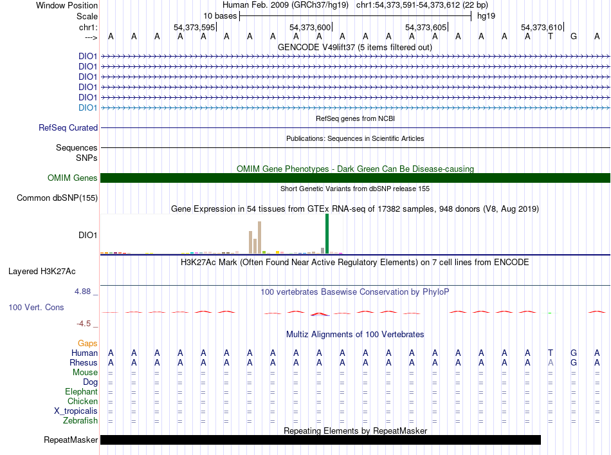Click the dark green OMIM Genes bar
611x455 pixels.
(x=355, y=178)
